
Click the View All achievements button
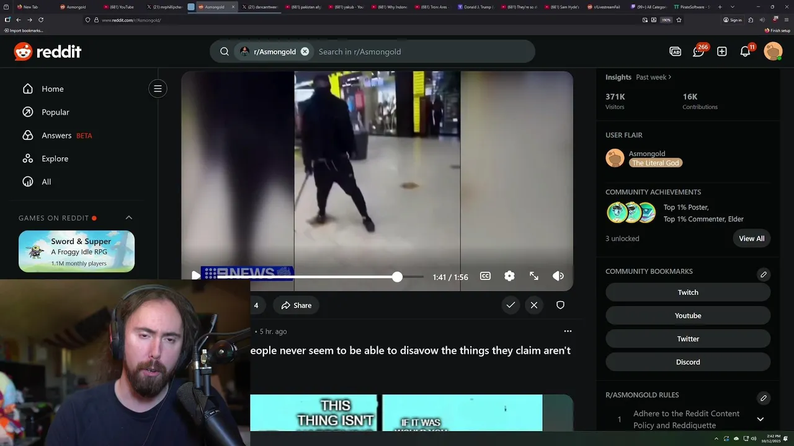pos(751,238)
